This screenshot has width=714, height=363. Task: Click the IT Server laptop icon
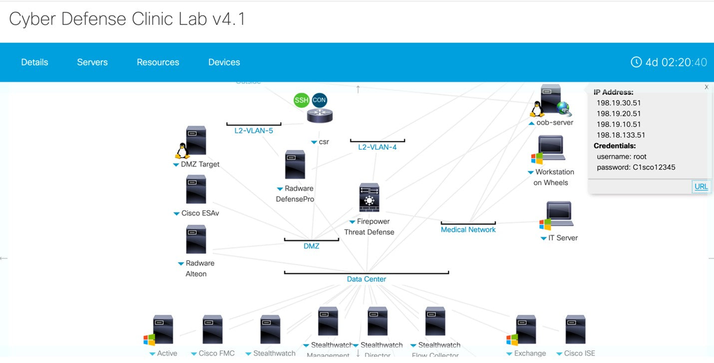(559, 215)
